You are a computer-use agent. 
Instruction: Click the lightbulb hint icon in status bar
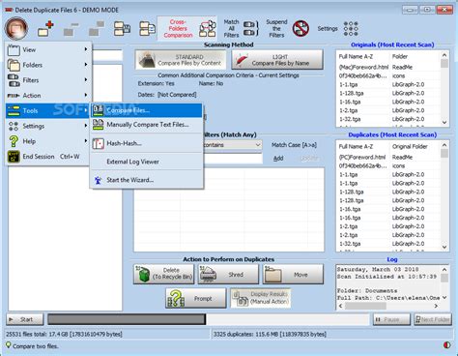[8, 345]
